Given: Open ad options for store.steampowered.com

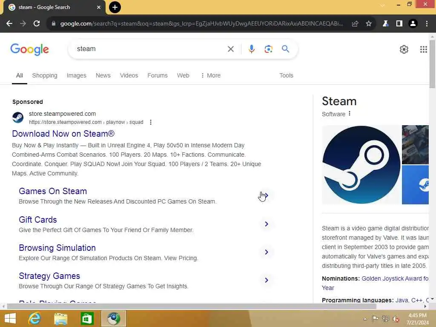Looking at the screenshot, I should point(151,122).
